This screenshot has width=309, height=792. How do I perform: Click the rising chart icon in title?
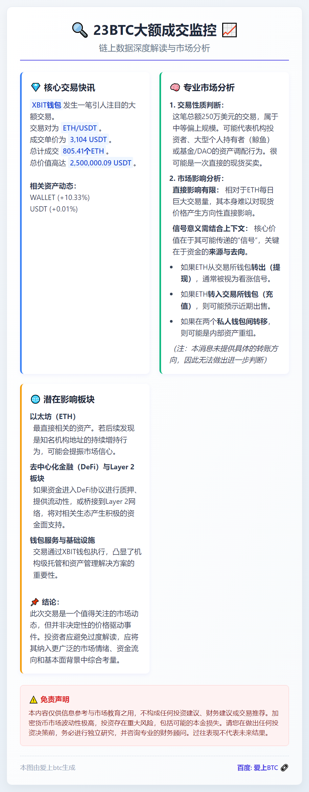point(229,30)
